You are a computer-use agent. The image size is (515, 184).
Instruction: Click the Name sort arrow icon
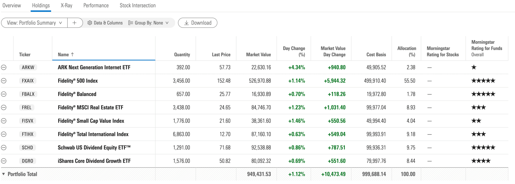pyautogui.click(x=72, y=54)
